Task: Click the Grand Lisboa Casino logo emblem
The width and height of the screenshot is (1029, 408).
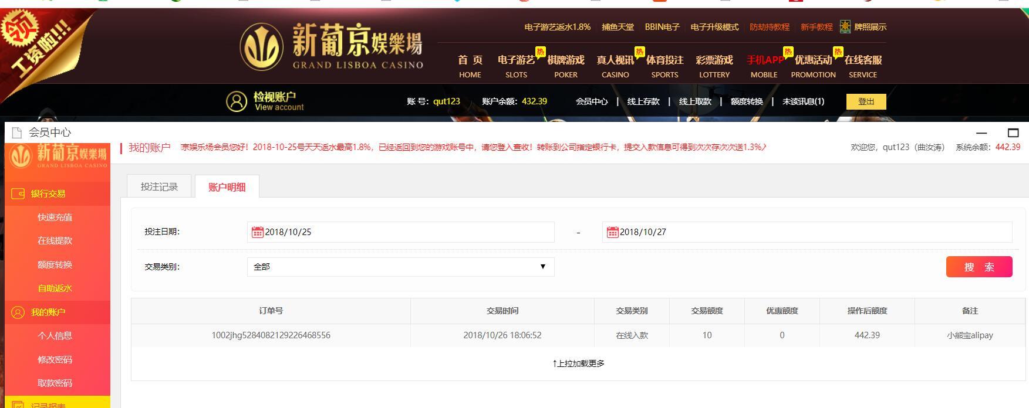Action: click(262, 46)
